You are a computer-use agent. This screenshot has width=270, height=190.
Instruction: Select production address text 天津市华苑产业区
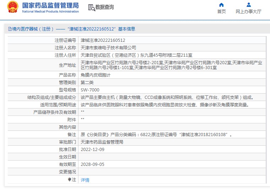(x=171, y=65)
